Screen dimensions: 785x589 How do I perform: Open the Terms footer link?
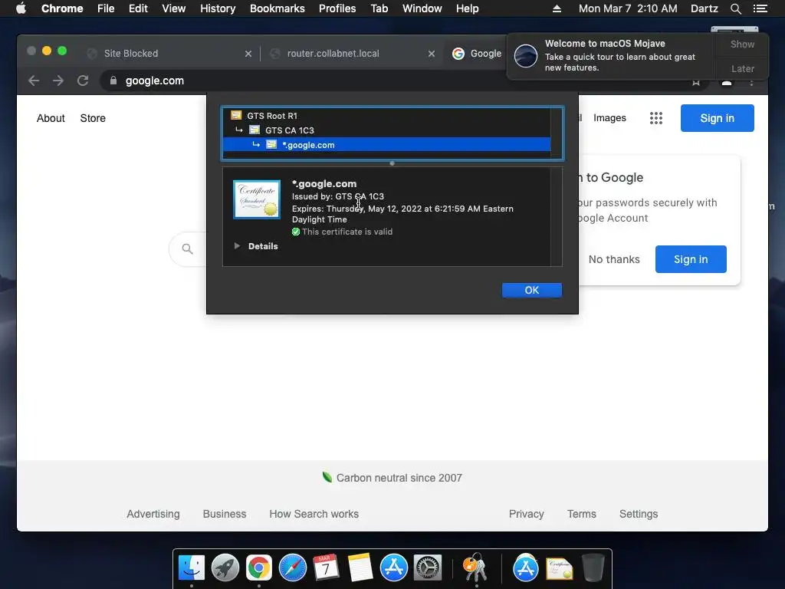pos(581,514)
